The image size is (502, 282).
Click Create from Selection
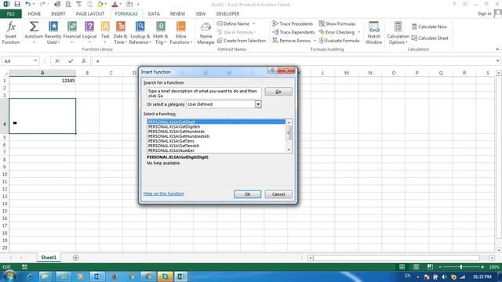point(242,41)
